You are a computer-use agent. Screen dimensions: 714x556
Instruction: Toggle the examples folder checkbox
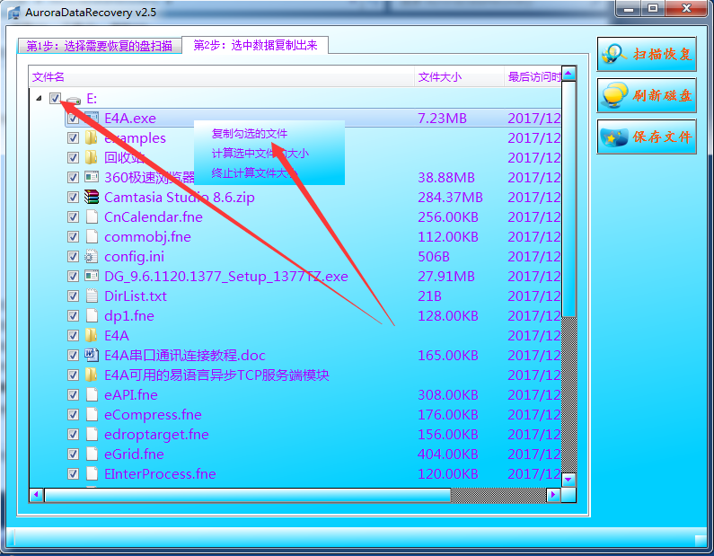coord(73,138)
